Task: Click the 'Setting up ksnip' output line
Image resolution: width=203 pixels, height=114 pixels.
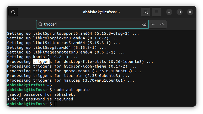Action: click(x=42, y=57)
